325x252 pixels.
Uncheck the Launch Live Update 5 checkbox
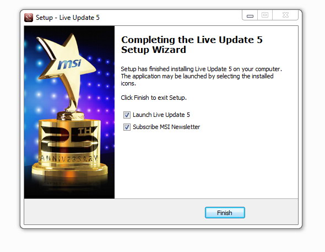point(127,115)
